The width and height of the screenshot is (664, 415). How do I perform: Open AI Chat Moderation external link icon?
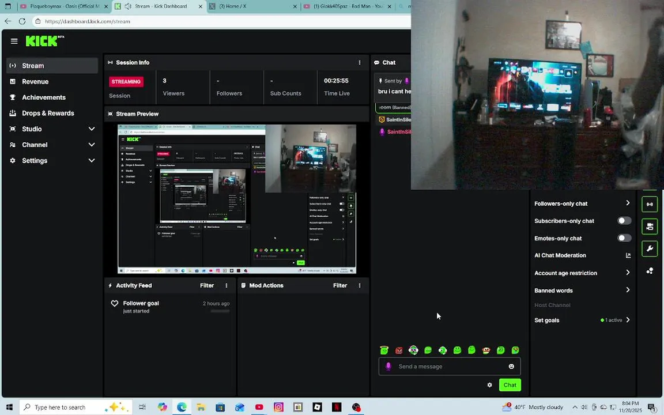point(628,255)
